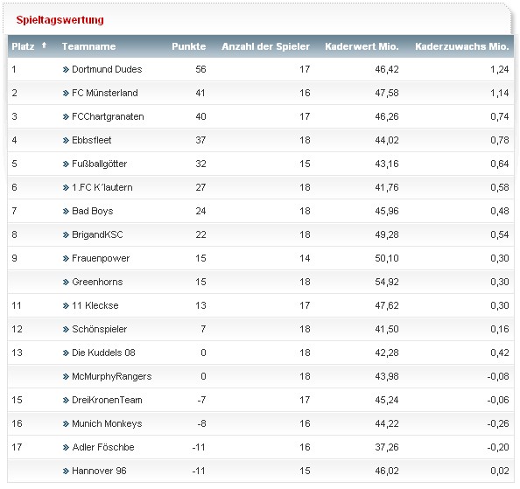This screenshot has width=520, height=489.
Task: Open the FC Münsterland team link
Action: [x=105, y=93]
